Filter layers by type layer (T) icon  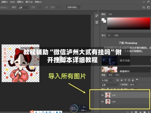point(125,80)
